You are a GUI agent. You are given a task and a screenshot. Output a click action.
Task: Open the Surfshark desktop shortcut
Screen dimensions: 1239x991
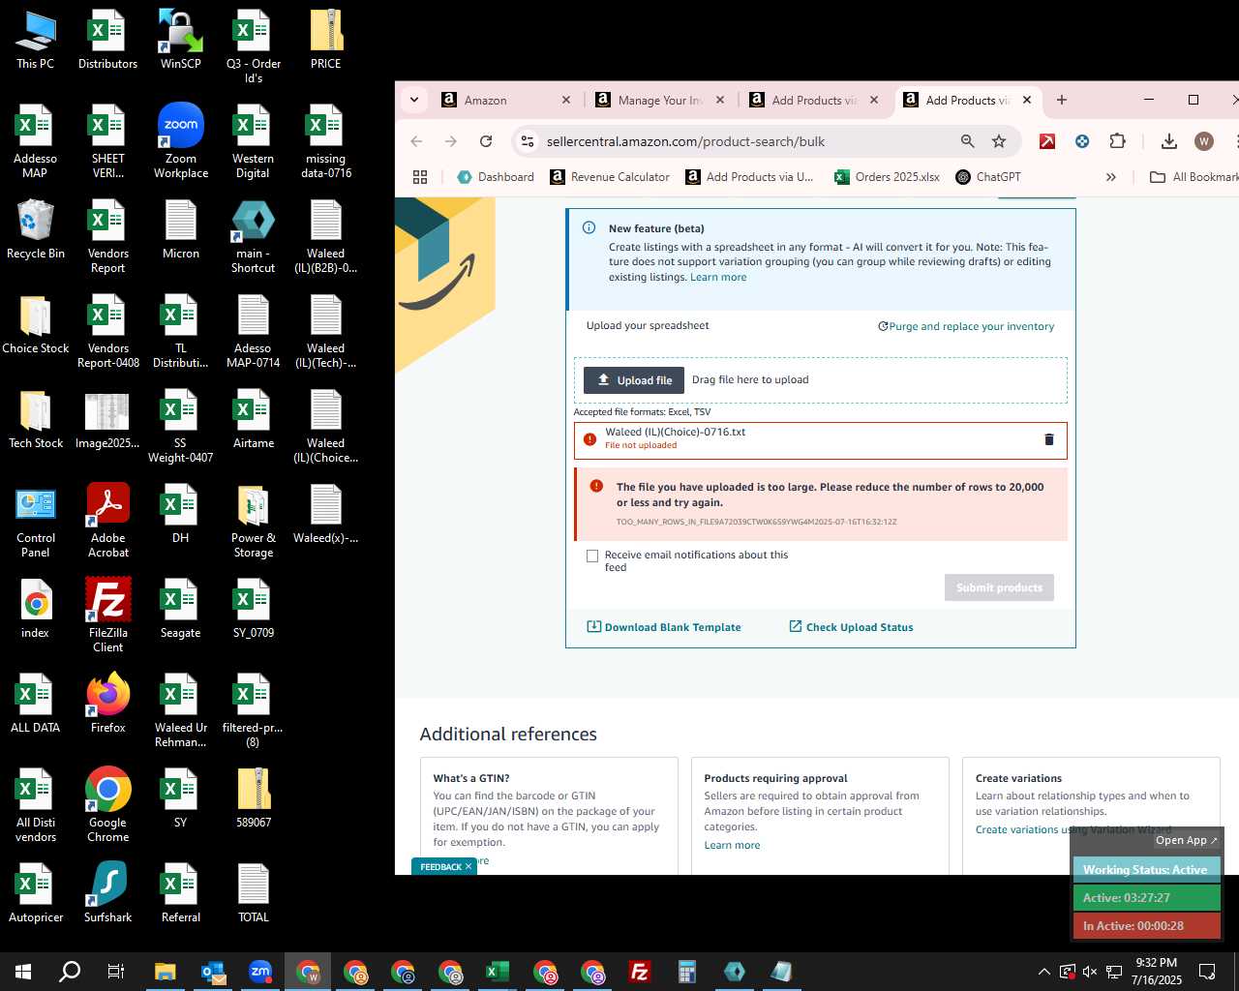click(108, 892)
